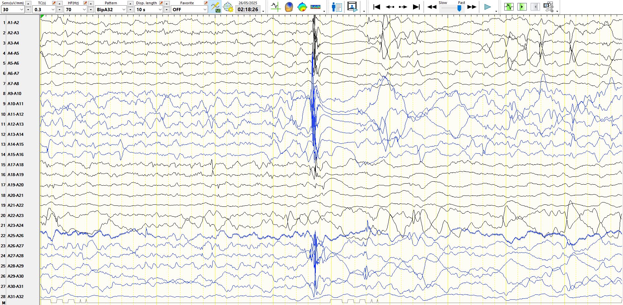The width and height of the screenshot is (623, 305).
Task: Decrease the TC(s) value stepper
Action: click(59, 10)
